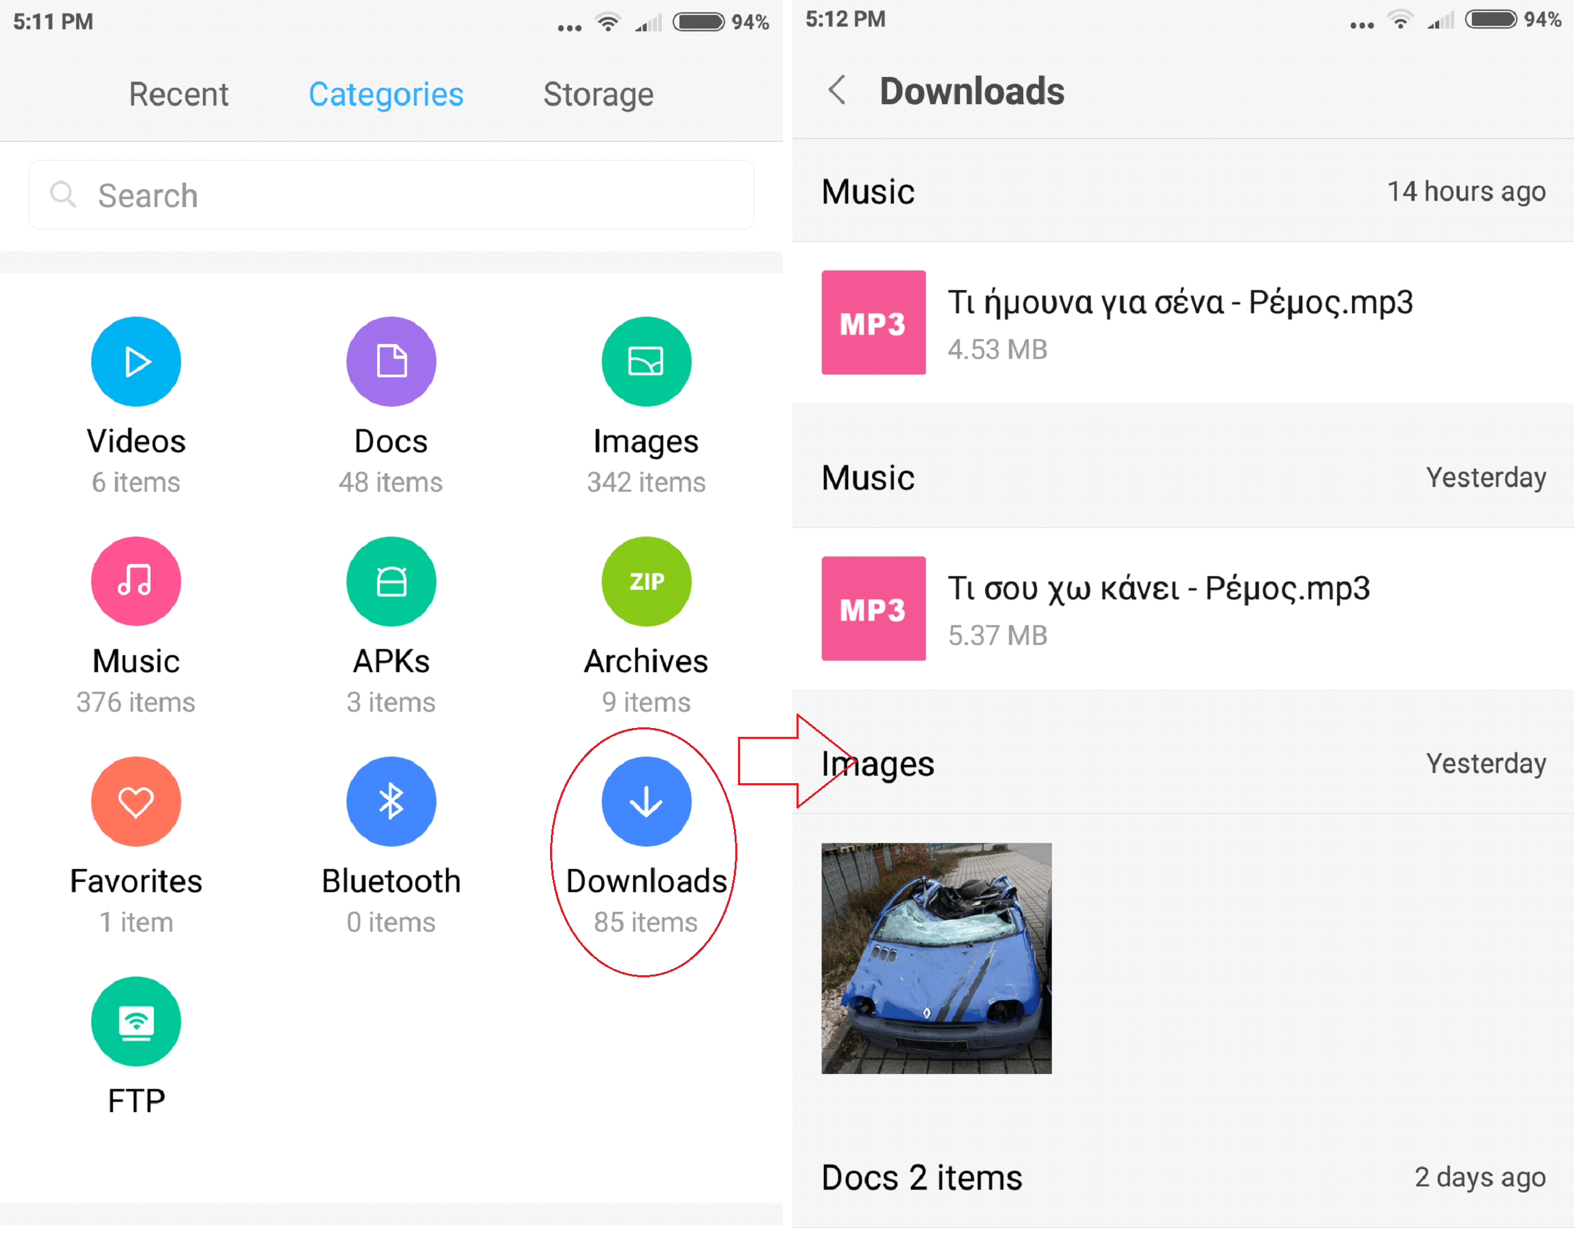Switch to the Recent tab
The image size is (1574, 1234).
(178, 95)
